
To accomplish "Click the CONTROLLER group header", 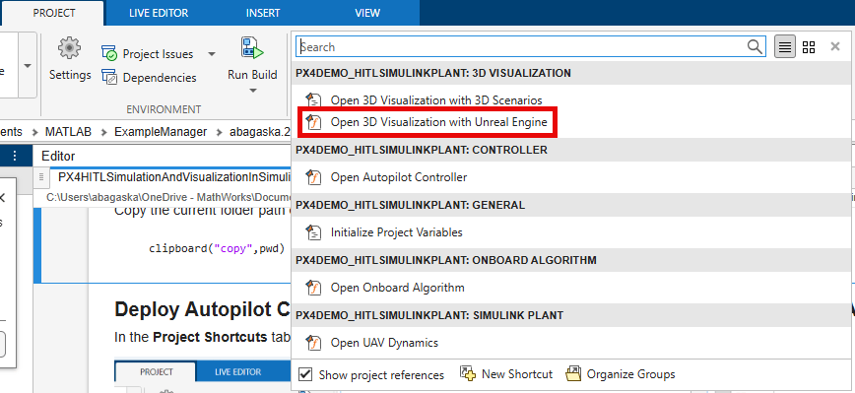I will tap(572, 150).
